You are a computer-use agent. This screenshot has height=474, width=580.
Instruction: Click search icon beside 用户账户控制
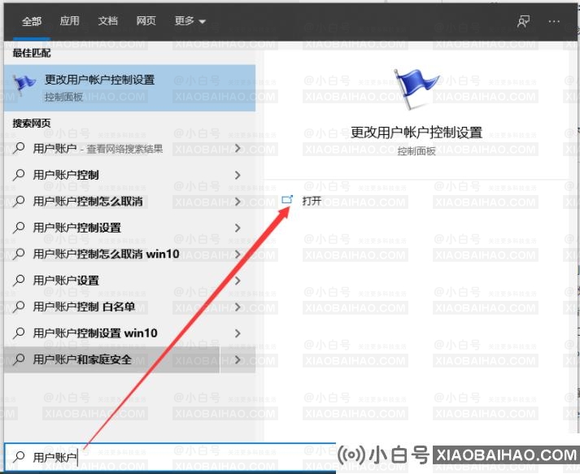pyautogui.click(x=19, y=175)
